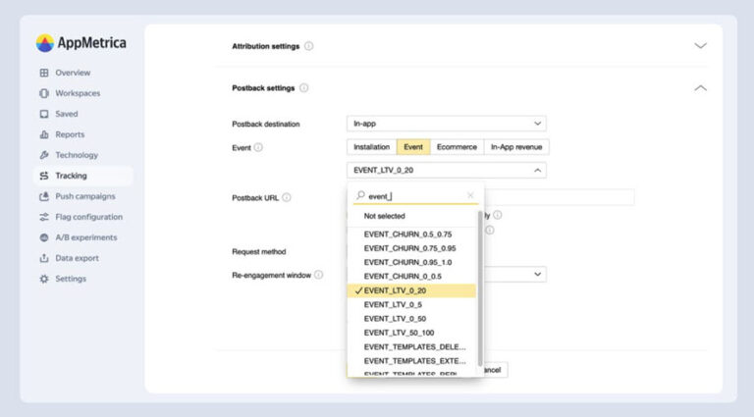
Task: Click the Push campaigns icon
Action: coord(44,196)
